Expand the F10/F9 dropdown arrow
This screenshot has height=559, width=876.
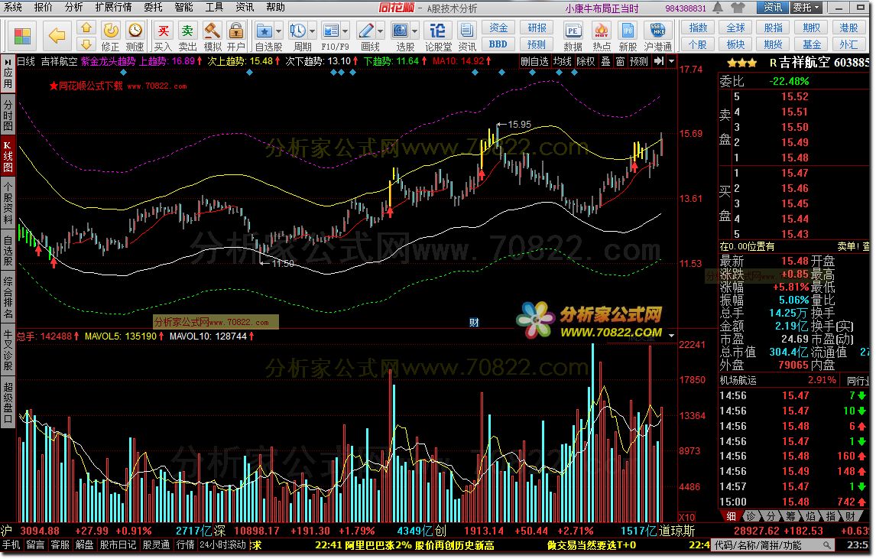point(346,31)
